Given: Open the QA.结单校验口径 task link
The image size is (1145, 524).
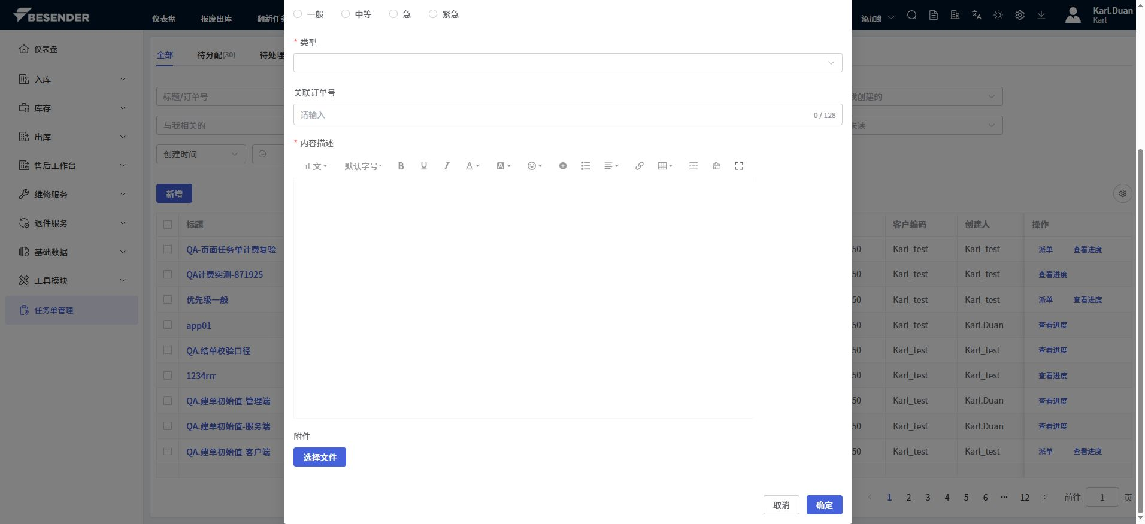Looking at the screenshot, I should tap(219, 350).
